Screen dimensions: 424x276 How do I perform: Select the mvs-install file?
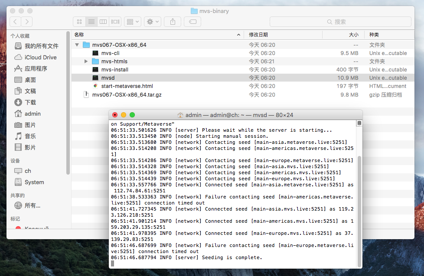point(243,70)
